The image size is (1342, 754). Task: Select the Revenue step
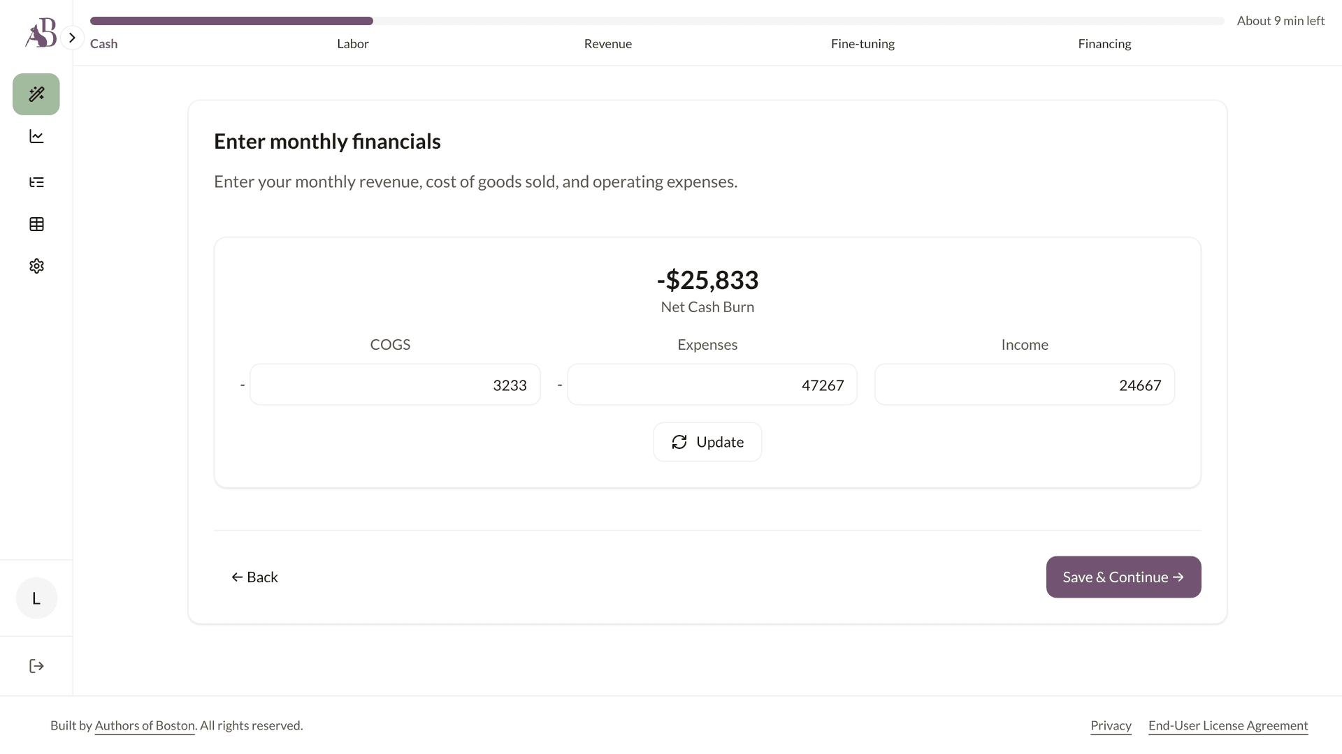608,44
